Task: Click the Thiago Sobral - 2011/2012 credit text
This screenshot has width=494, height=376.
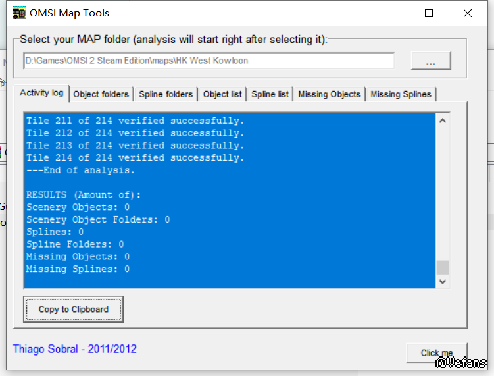Action: [x=75, y=349]
